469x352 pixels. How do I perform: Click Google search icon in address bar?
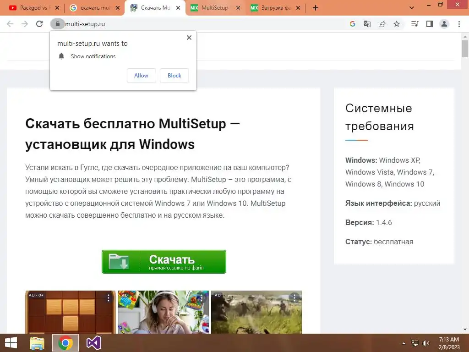point(353,24)
